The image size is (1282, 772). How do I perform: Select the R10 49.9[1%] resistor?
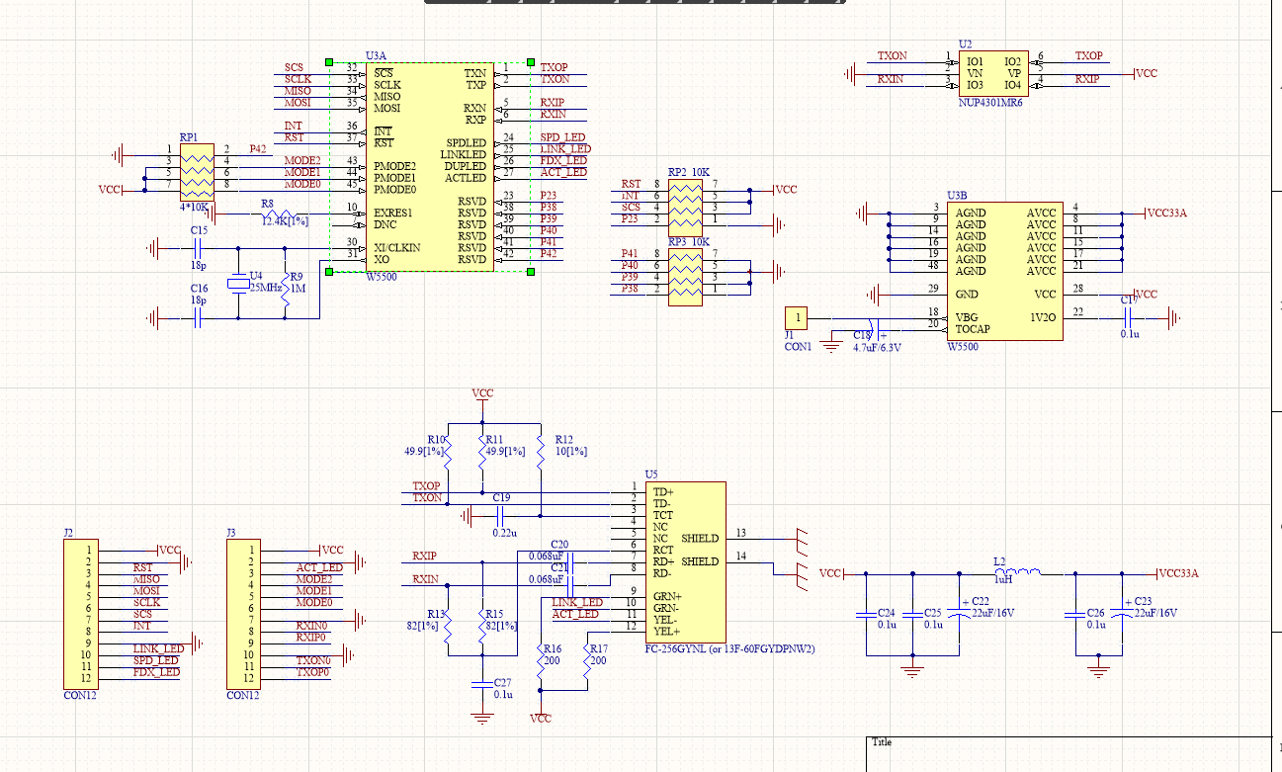pos(446,451)
